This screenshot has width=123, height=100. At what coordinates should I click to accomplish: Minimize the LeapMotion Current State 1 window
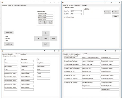(x=51, y=51)
